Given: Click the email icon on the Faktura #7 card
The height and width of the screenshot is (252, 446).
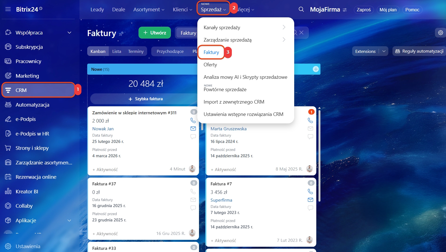Looking at the screenshot, I should coord(310,200).
